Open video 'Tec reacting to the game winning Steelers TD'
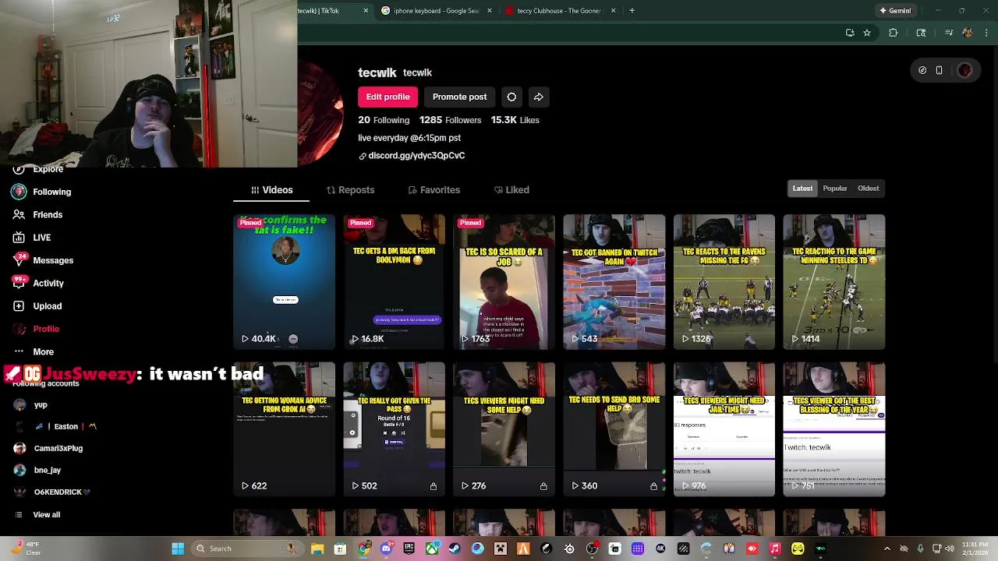The height and width of the screenshot is (561, 998). coord(833,282)
